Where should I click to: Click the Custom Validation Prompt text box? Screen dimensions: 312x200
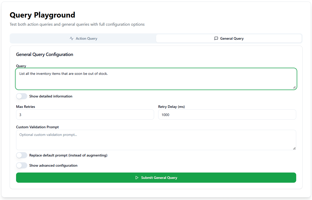pos(156,140)
